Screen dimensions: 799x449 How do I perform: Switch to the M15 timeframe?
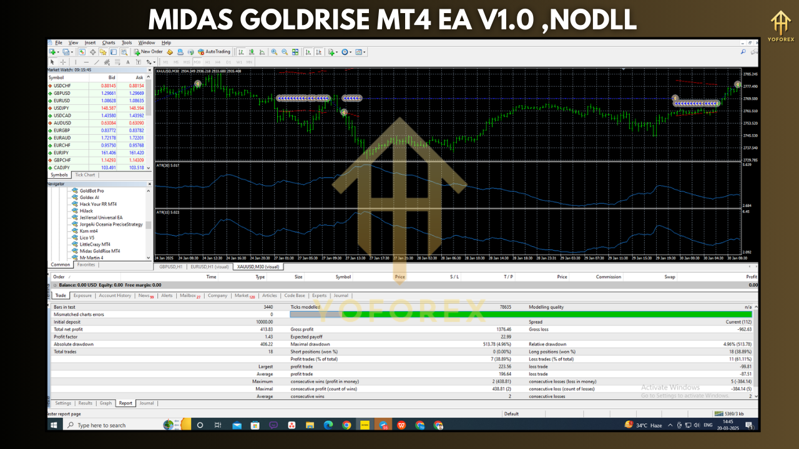coord(187,62)
